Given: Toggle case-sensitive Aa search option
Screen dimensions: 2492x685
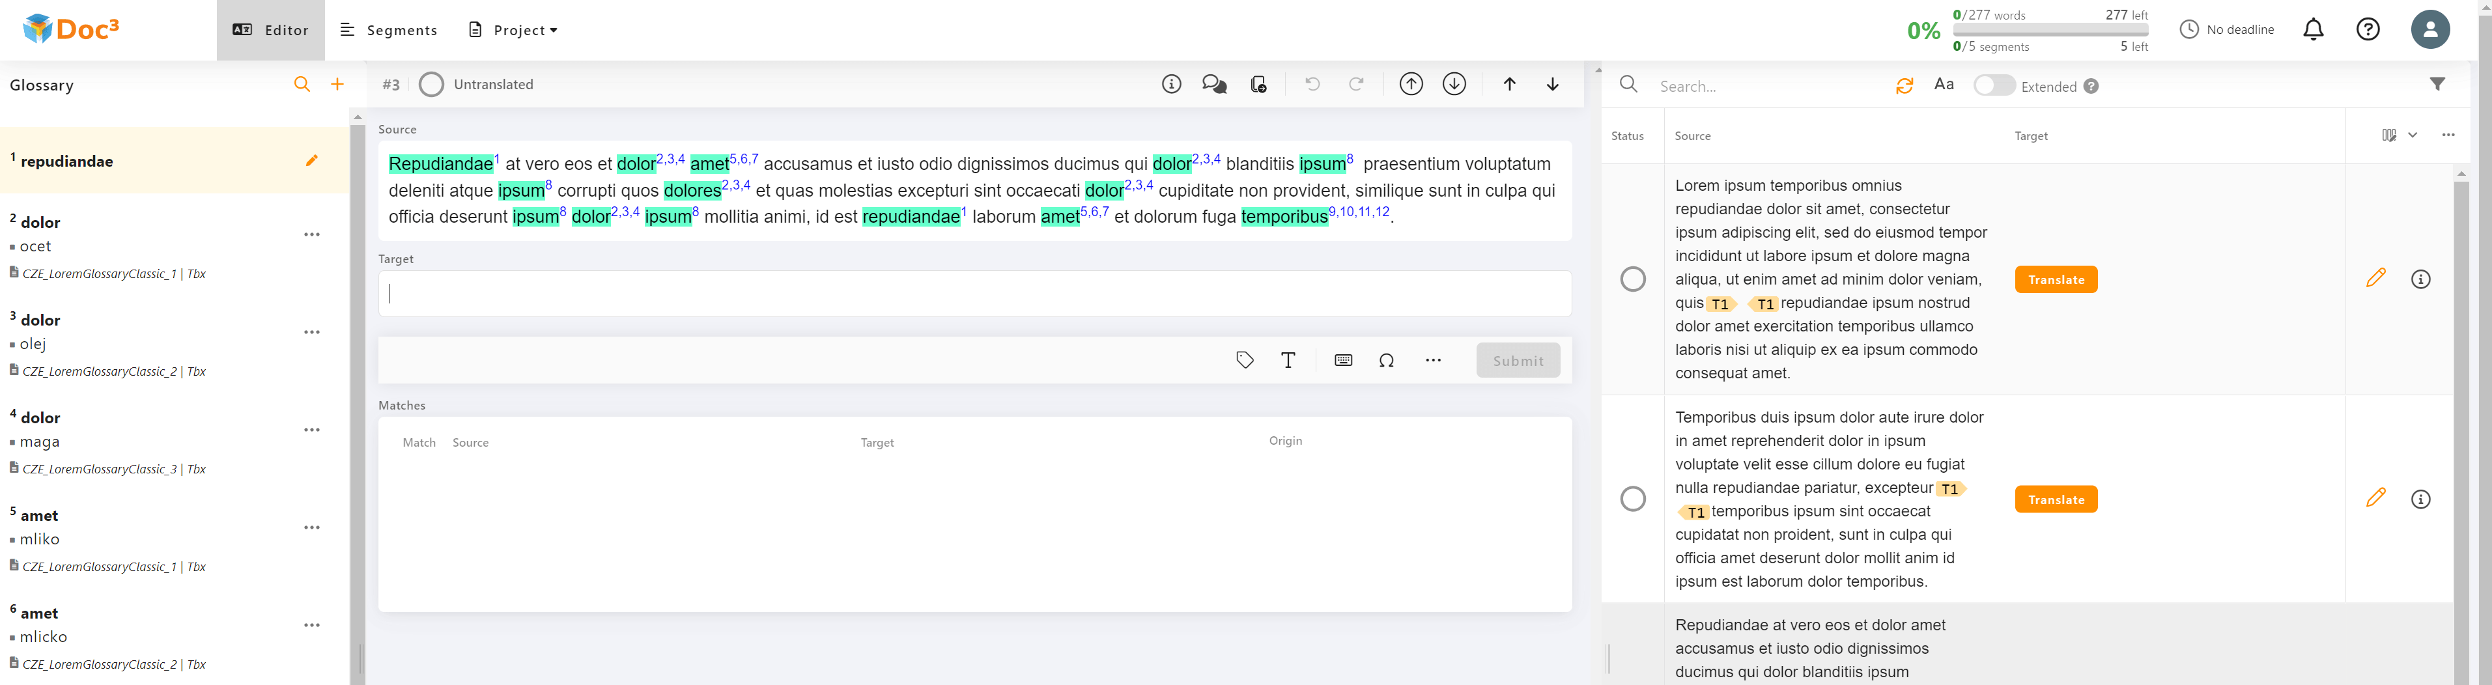Looking at the screenshot, I should coord(1944,84).
